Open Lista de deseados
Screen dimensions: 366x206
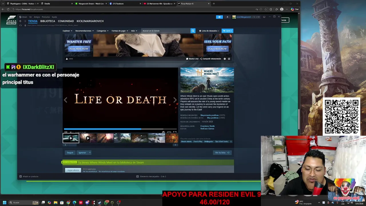click(x=209, y=31)
